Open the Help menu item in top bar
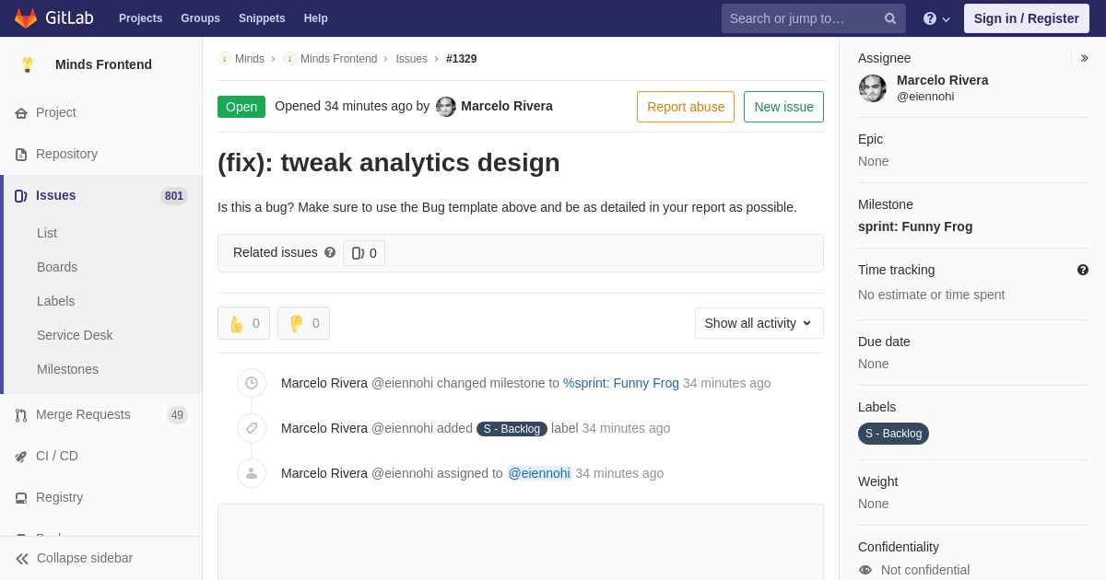Screen dimensions: 1106x580 point(316,18)
